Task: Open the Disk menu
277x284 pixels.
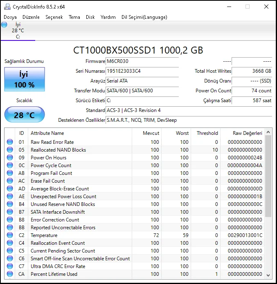Action: coord(90,17)
